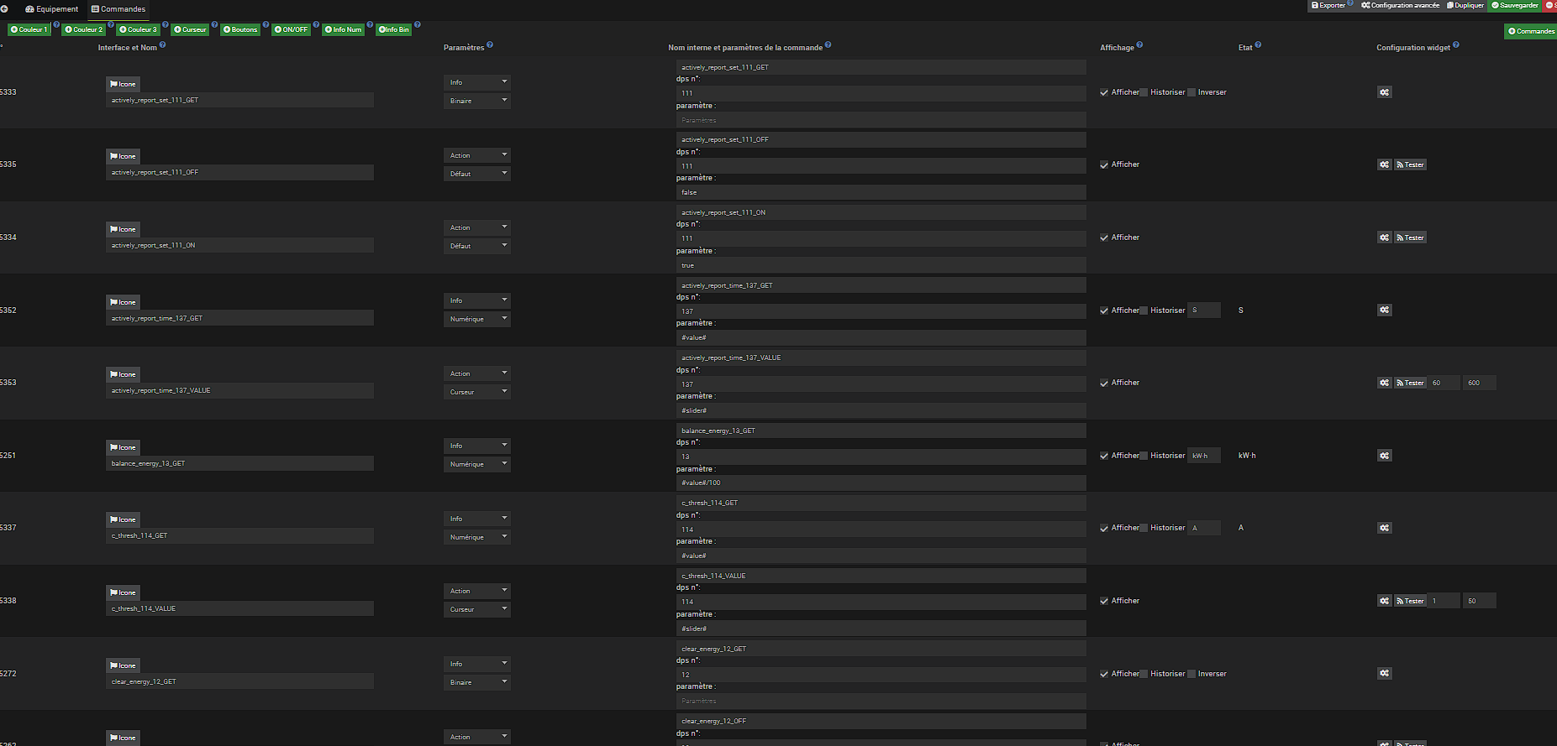1557x746 pixels.
Task: Open help icon next to Couleur 1
Action: (56, 24)
